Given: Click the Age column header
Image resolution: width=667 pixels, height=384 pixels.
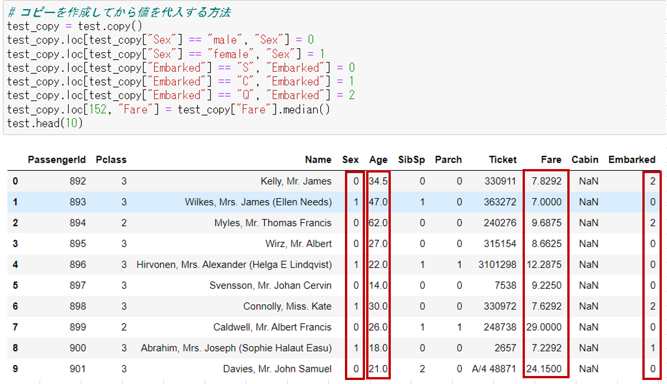Looking at the screenshot, I should click(378, 159).
